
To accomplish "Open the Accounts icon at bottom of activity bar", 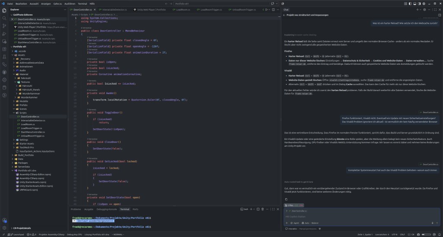I will coord(4,220).
